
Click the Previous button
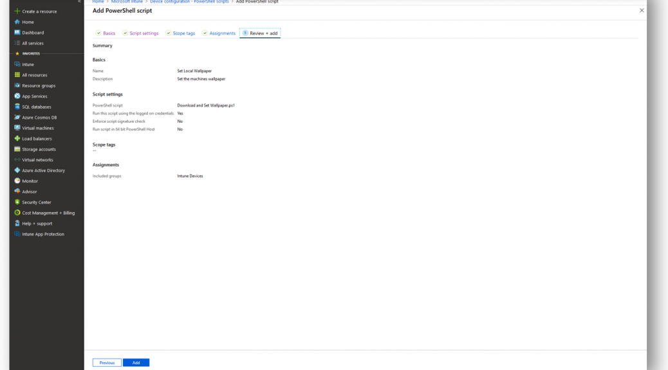click(107, 363)
